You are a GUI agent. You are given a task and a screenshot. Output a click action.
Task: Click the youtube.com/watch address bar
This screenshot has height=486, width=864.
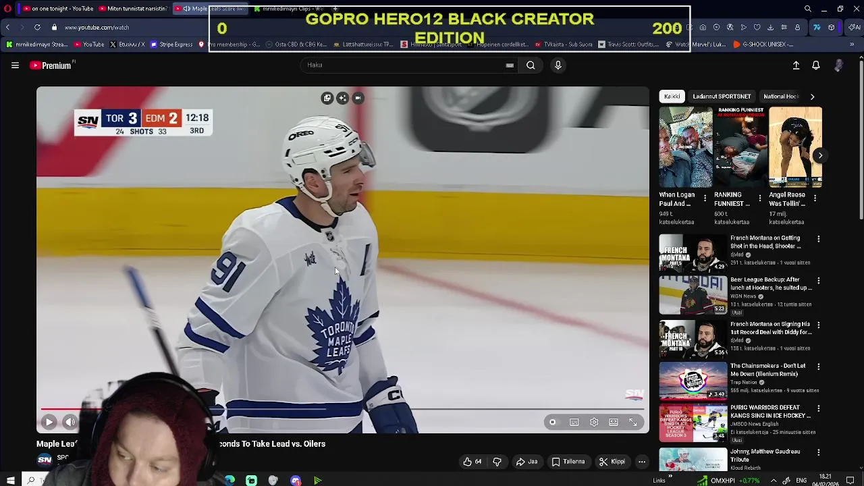pos(97,28)
